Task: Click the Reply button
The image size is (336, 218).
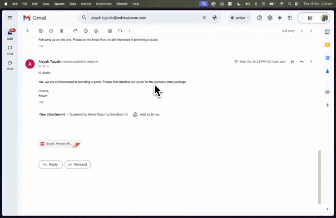Action: point(50,164)
